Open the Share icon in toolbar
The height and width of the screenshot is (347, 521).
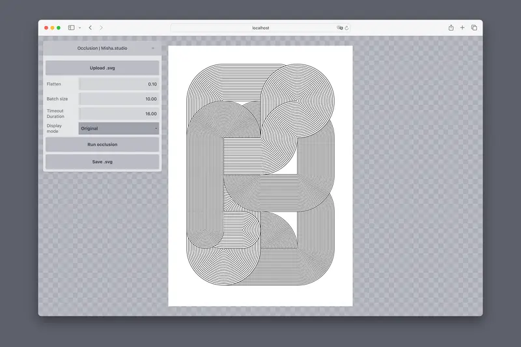coord(451,27)
